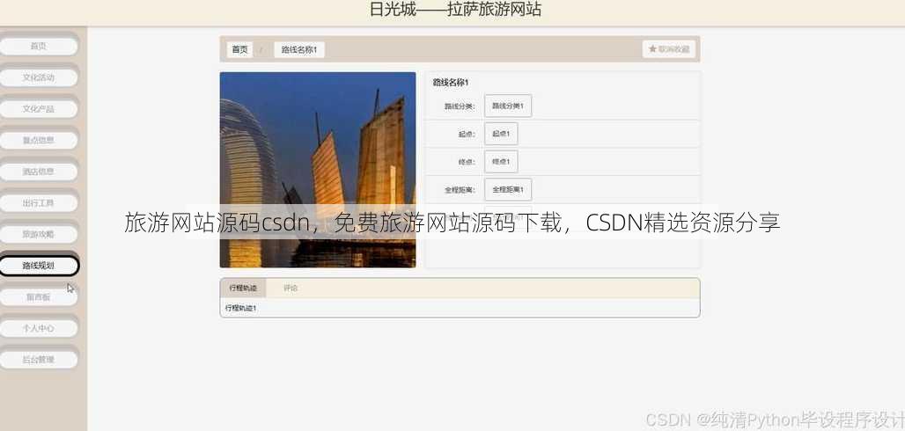Open 留言板 from the sidebar

click(x=38, y=296)
